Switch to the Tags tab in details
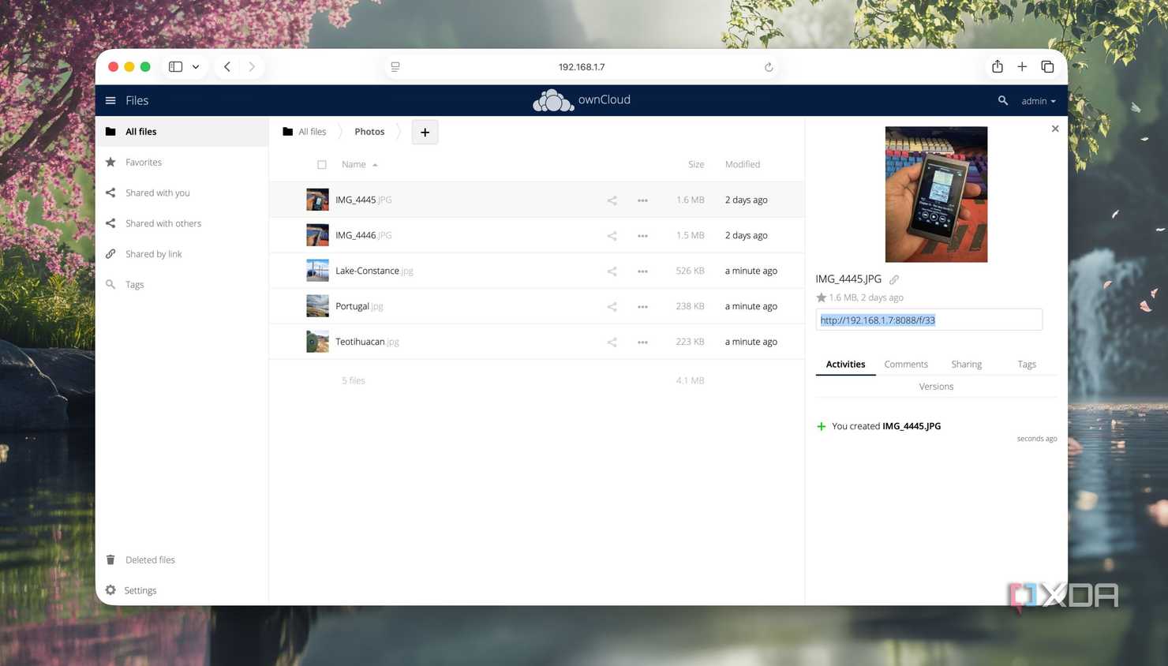The image size is (1168, 666). [x=1027, y=365]
